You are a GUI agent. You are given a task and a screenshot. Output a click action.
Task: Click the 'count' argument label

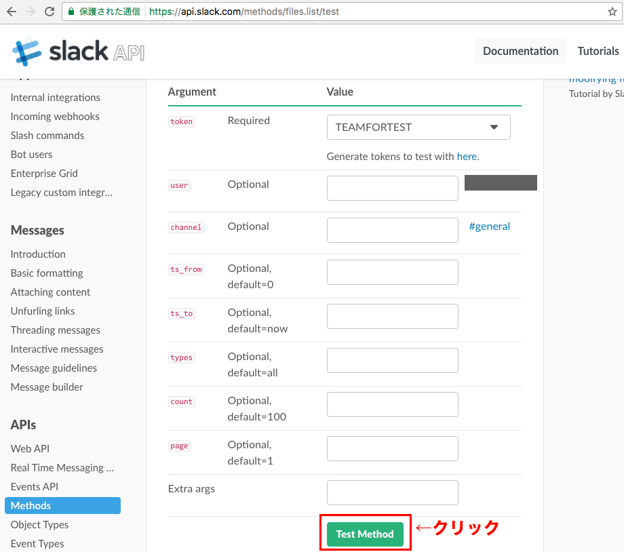click(182, 401)
